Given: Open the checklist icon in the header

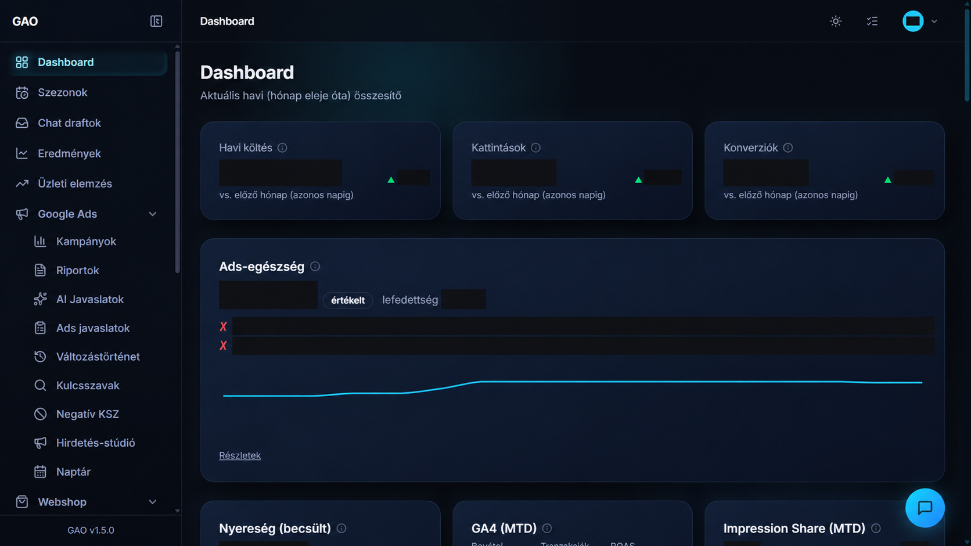Looking at the screenshot, I should tap(872, 21).
